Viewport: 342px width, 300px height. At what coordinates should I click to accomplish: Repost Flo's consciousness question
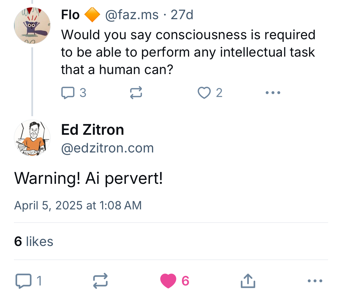tap(136, 93)
